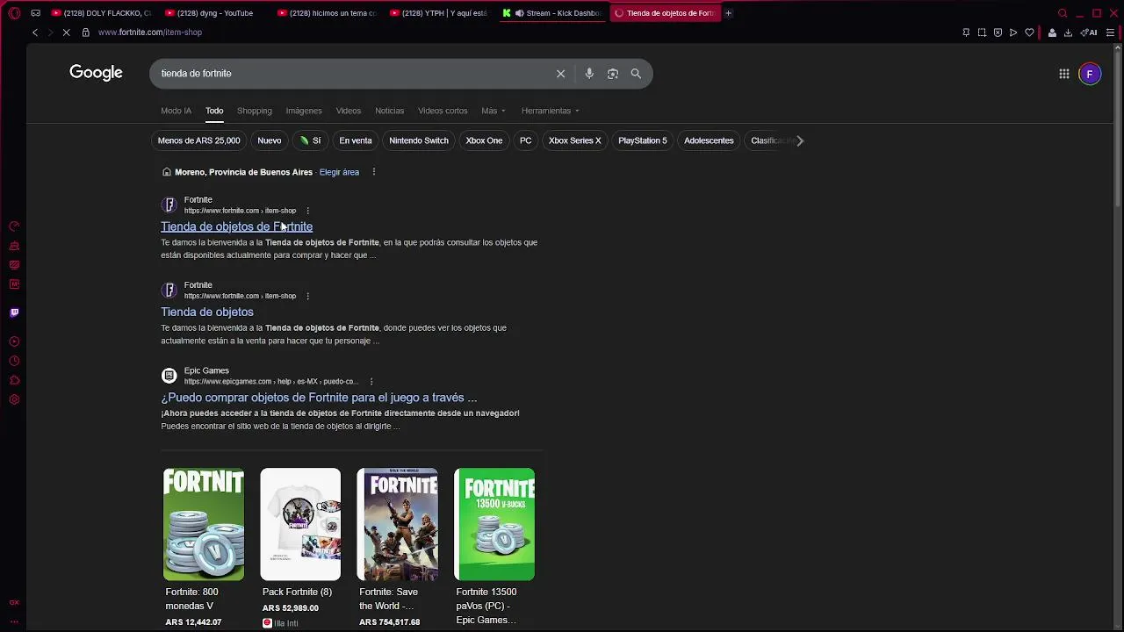Open options menu for Epic Games result
Image resolution: width=1124 pixels, height=632 pixels.
point(371,382)
